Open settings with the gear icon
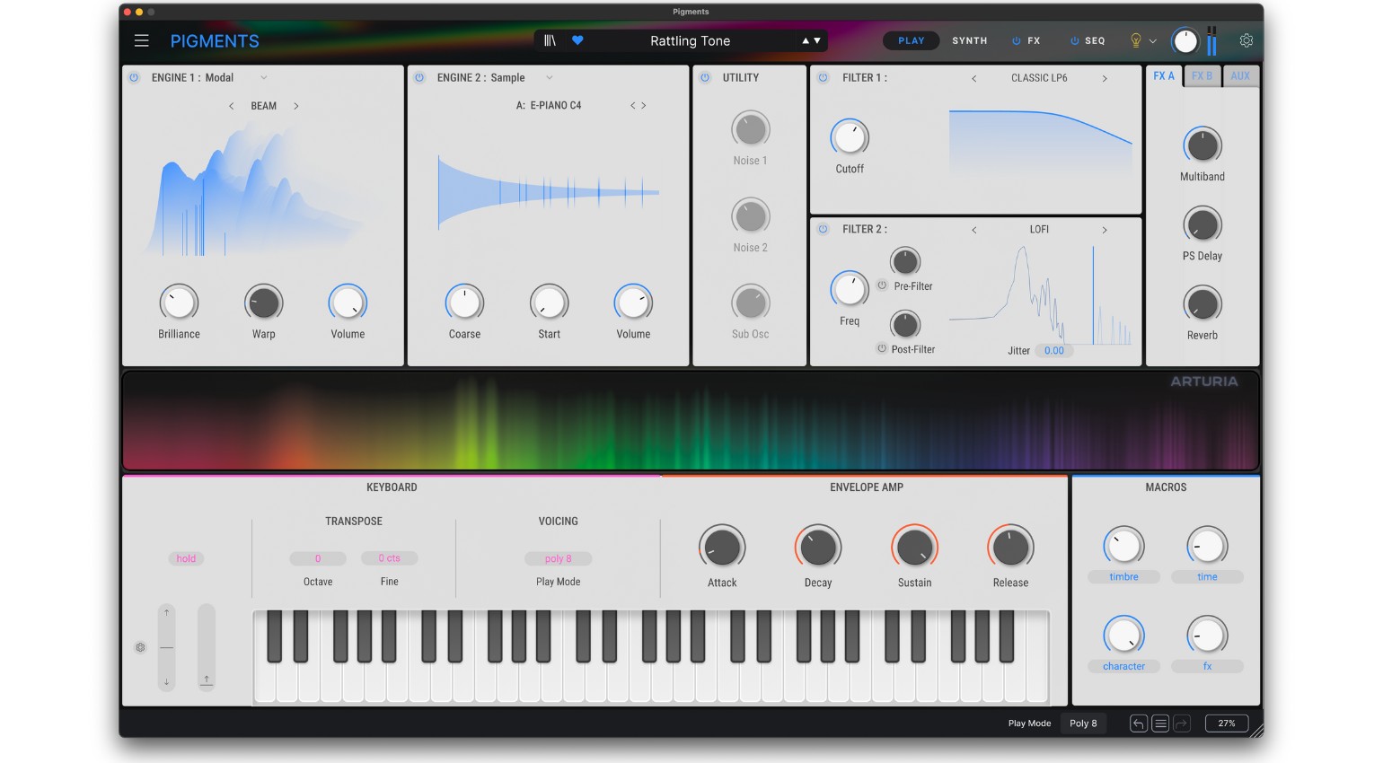This screenshot has width=1383, height=763. coord(1246,40)
